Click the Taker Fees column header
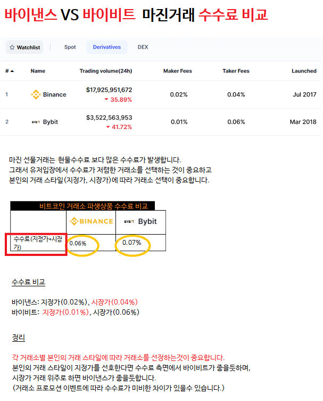Viewport: 323px width, 401px height. pyautogui.click(x=236, y=71)
